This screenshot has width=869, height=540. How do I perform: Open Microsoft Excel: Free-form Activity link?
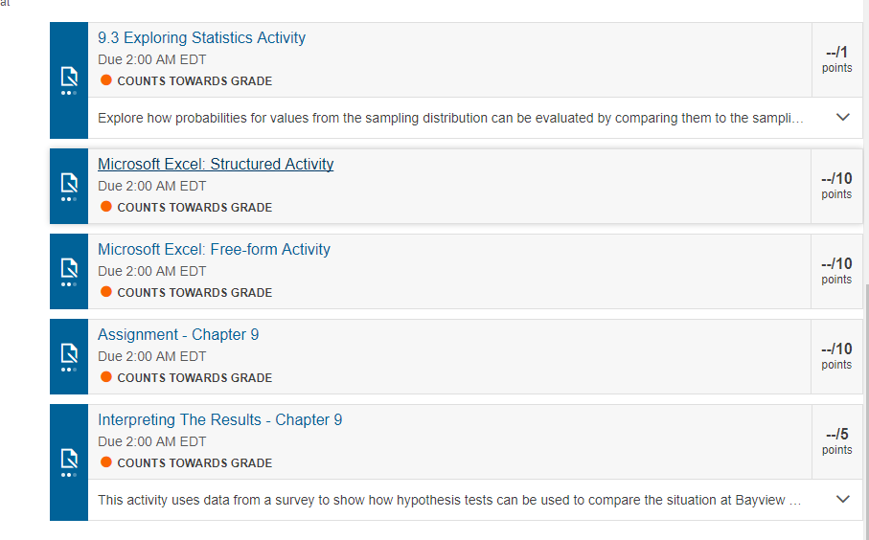(x=214, y=249)
